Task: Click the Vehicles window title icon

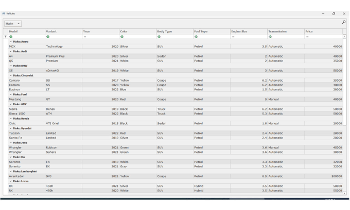Action: click(x=4, y=13)
